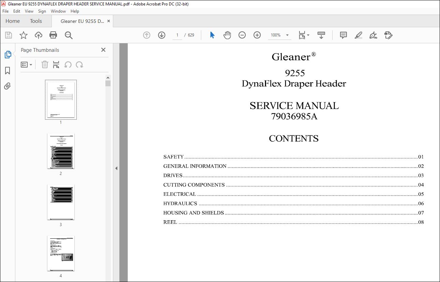
Task: Open the Attachments paperclip panel
Action: click(x=8, y=86)
